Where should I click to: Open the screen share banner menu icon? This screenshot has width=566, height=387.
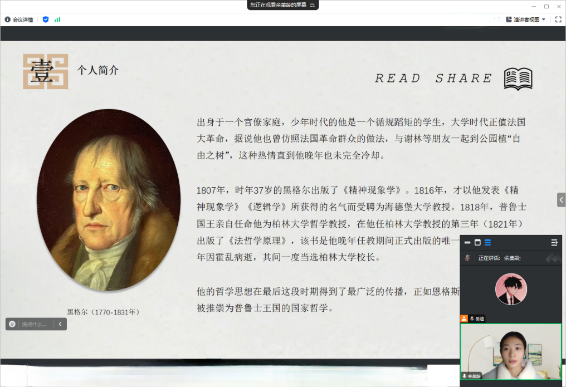pyautogui.click(x=313, y=5)
